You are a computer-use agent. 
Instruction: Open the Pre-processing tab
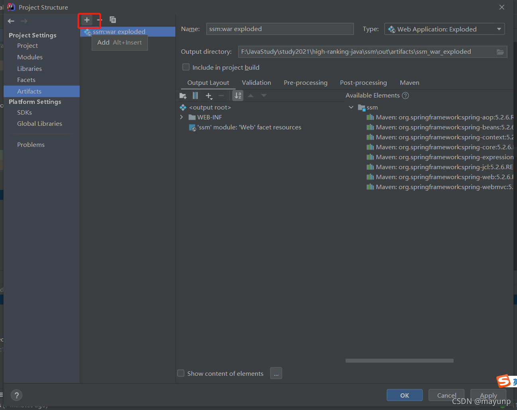point(306,82)
